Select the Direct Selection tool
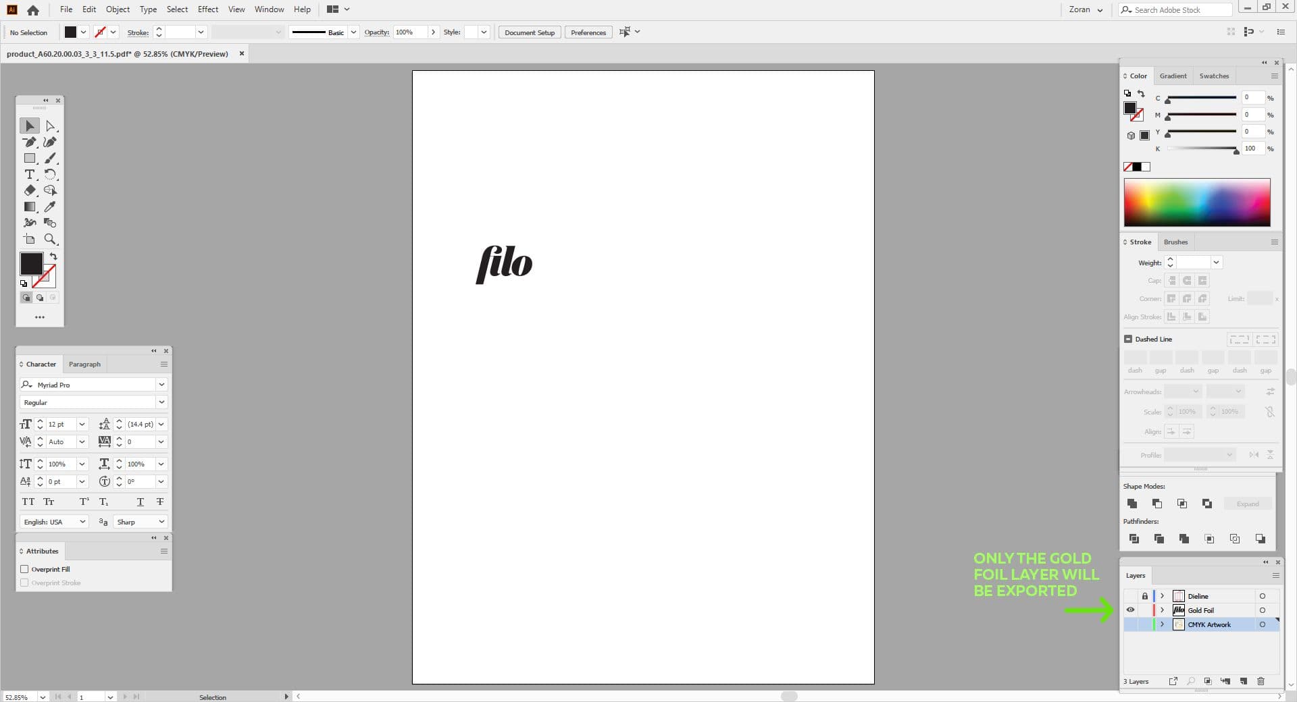This screenshot has width=1297, height=702. (50, 126)
